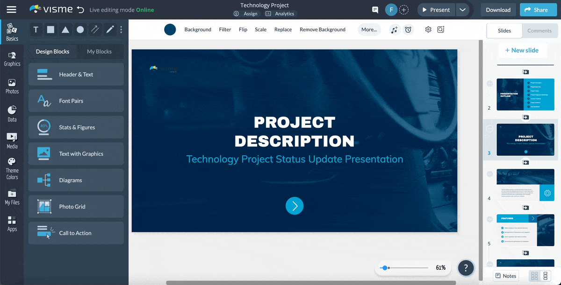Screen dimensions: 561x285
Task: Adjust the zoom level slider
Action: point(384,268)
